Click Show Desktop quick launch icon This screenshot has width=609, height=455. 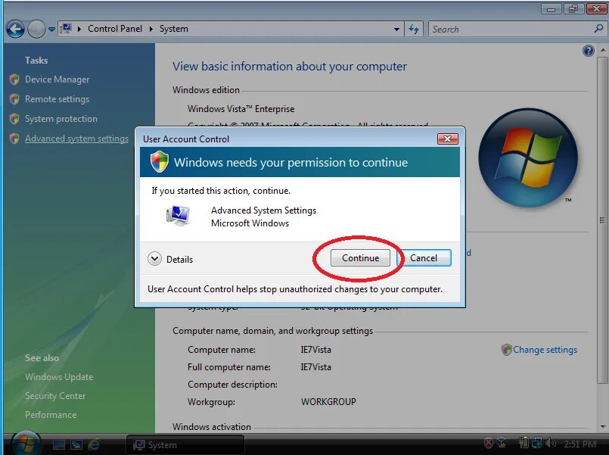59,444
